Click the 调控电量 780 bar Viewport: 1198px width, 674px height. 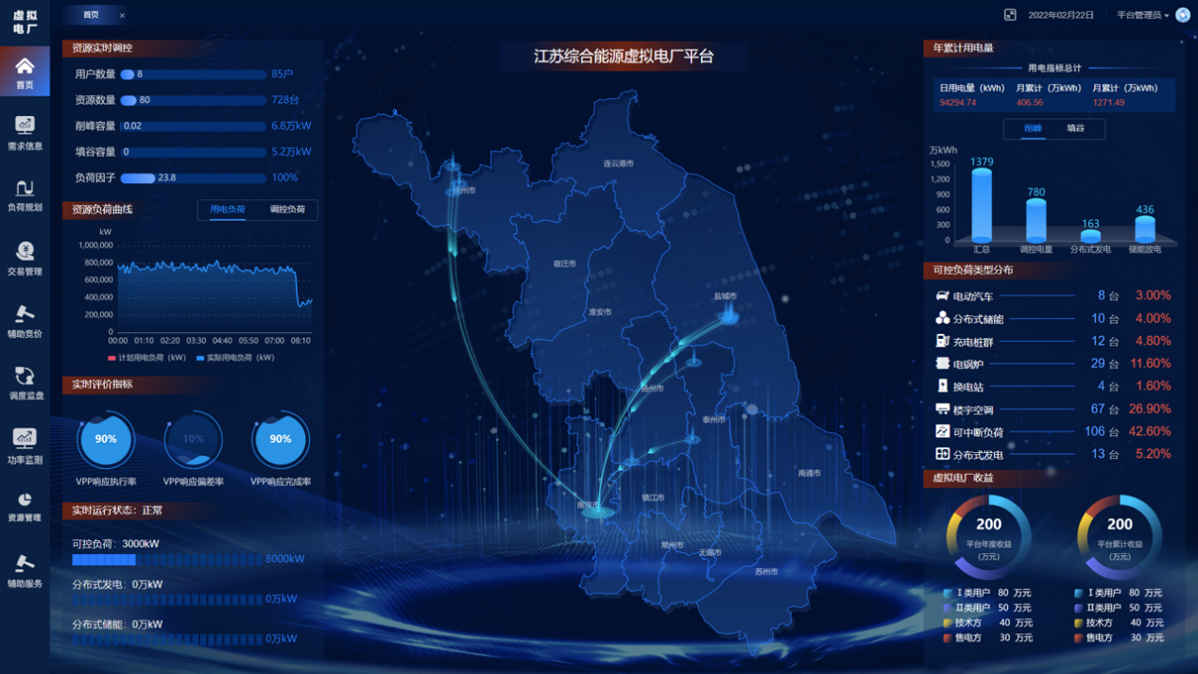(1036, 220)
